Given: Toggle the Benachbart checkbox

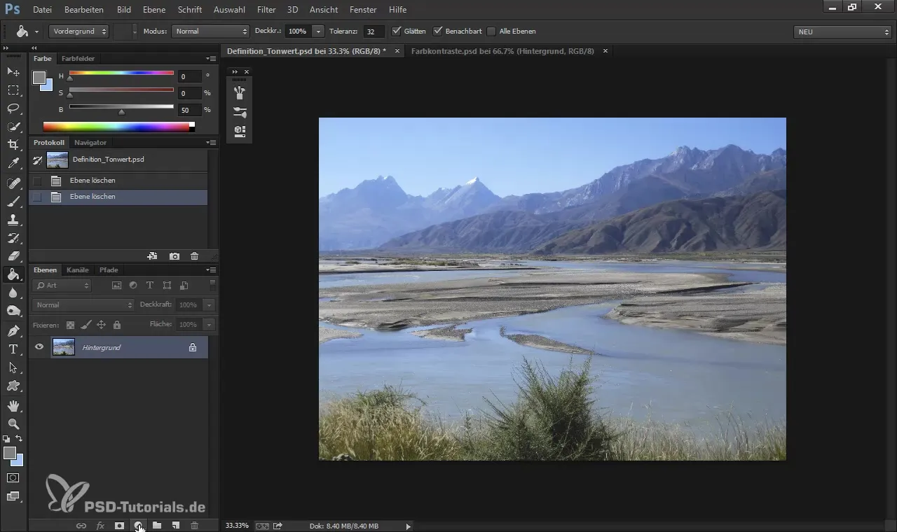Looking at the screenshot, I should [x=438, y=31].
